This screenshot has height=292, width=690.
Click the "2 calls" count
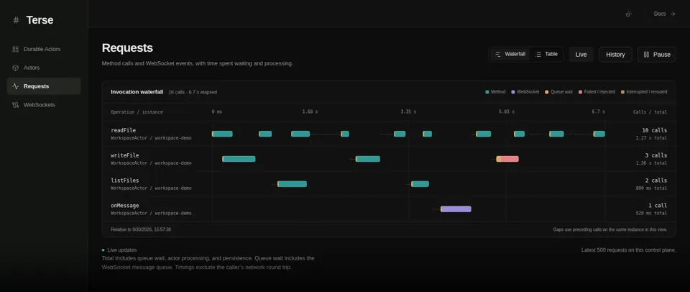pyautogui.click(x=656, y=181)
